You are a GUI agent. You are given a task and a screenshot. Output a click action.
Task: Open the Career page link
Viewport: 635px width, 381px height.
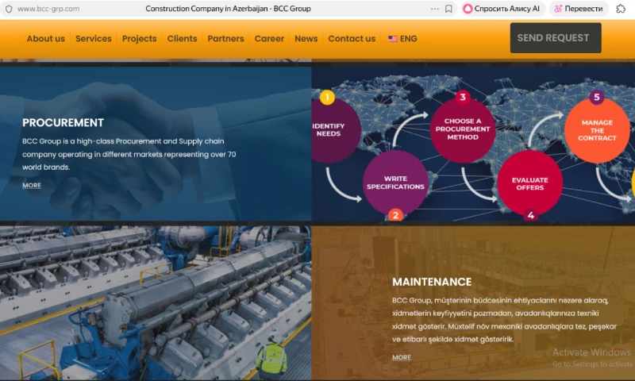(x=269, y=38)
